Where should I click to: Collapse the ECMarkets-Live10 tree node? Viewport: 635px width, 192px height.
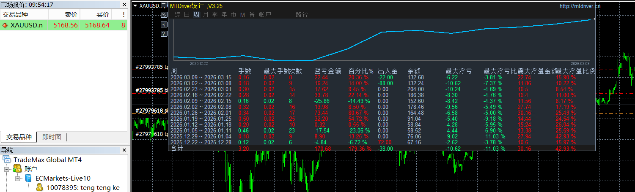coord(18,178)
